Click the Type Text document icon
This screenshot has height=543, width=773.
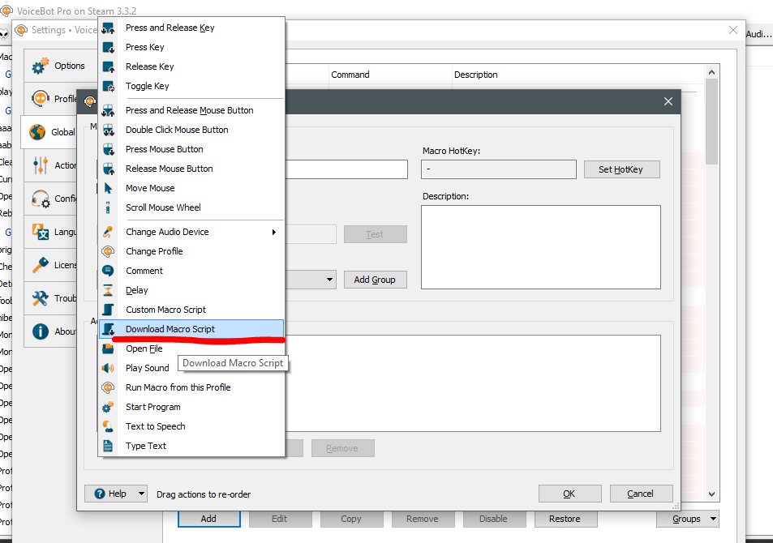108,446
